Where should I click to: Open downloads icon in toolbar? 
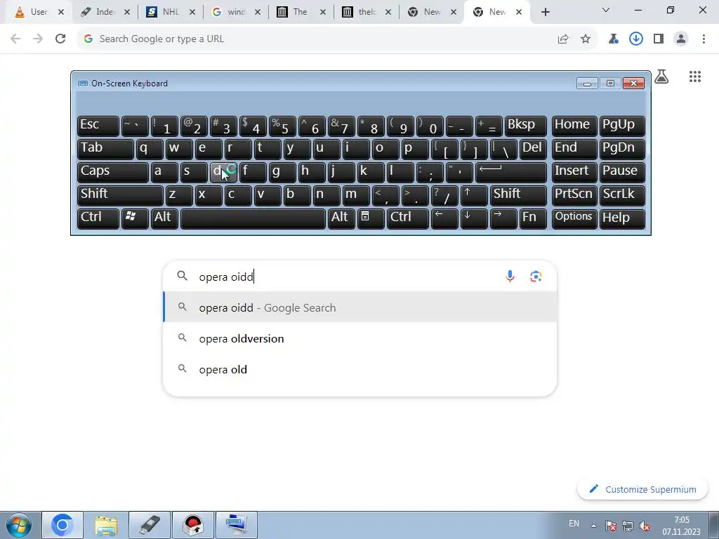tap(635, 39)
